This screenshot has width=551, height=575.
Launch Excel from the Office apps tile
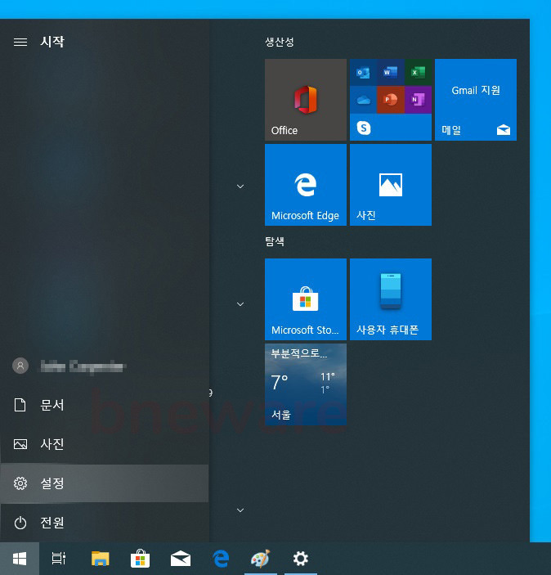click(x=418, y=73)
